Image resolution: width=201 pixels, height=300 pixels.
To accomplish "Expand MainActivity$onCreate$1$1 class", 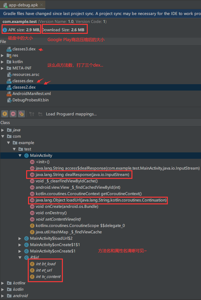I will [x=20, y=245].
